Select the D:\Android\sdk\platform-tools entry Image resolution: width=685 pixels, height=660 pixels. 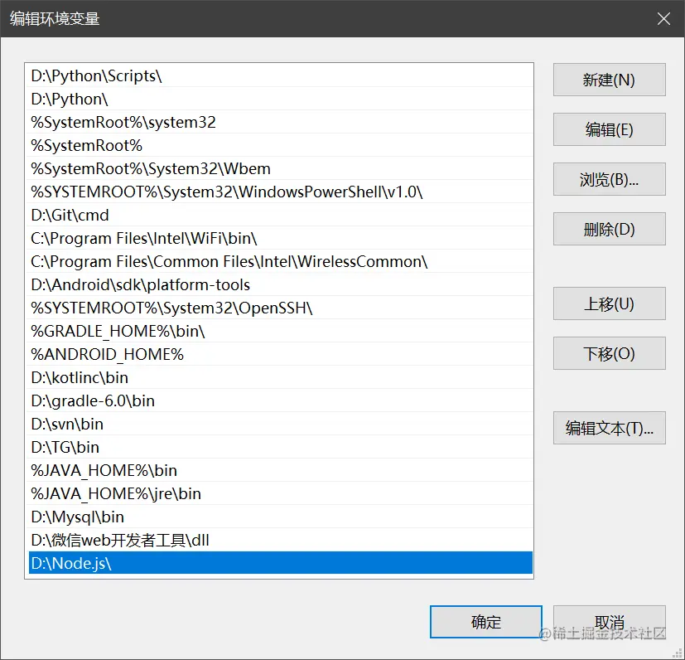[280, 284]
